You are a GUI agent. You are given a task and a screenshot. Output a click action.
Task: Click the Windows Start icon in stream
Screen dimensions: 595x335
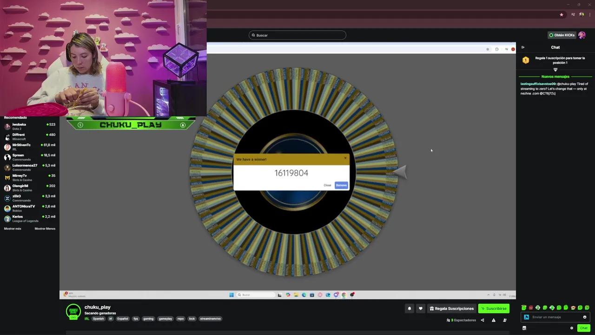click(231, 295)
